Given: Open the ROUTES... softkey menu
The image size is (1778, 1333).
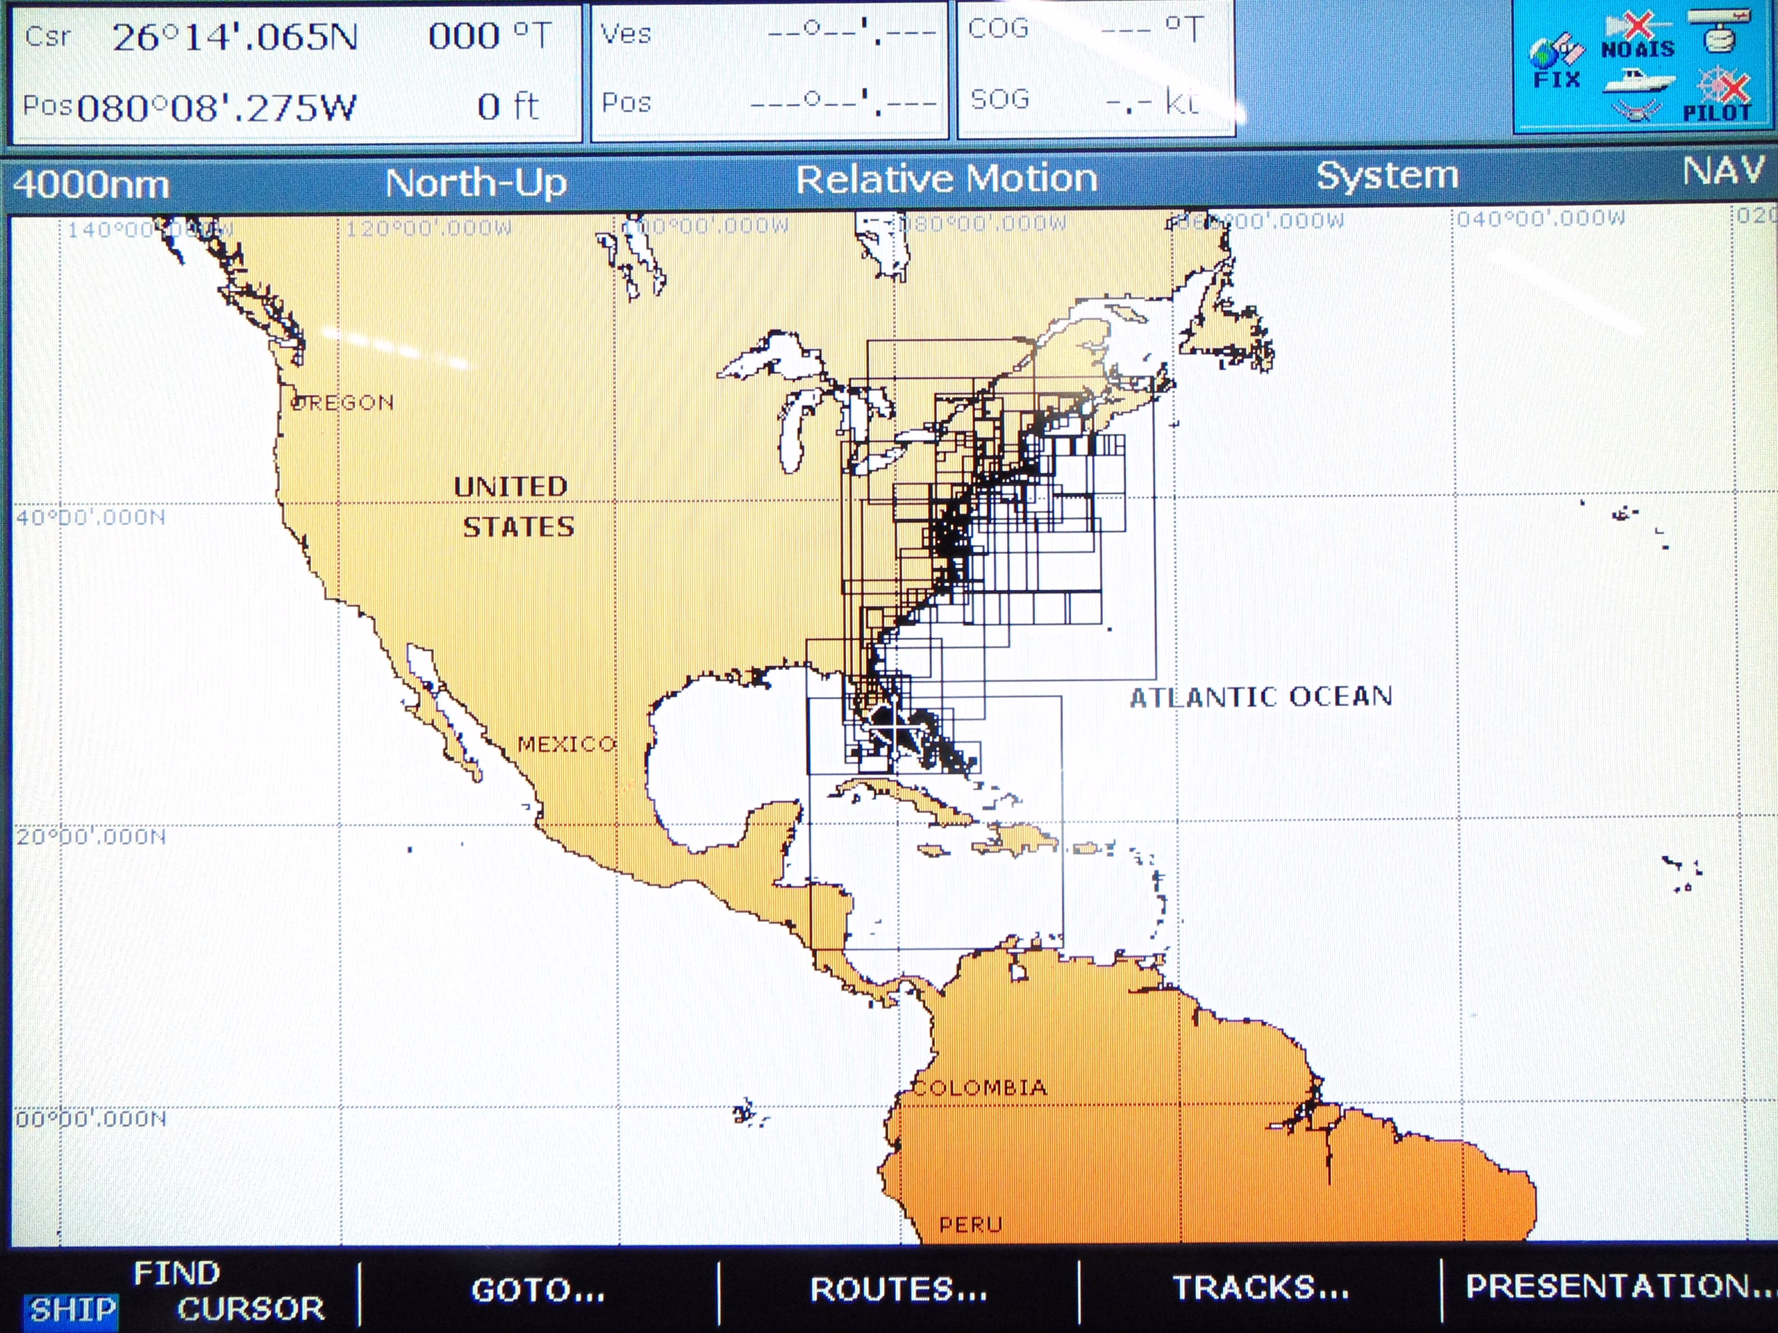Looking at the screenshot, I should pyautogui.click(x=898, y=1290).
